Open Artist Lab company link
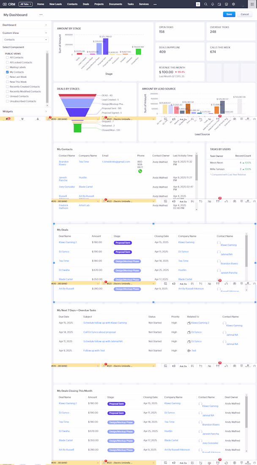The width and height of the screenshot is (257, 465). coord(84,205)
